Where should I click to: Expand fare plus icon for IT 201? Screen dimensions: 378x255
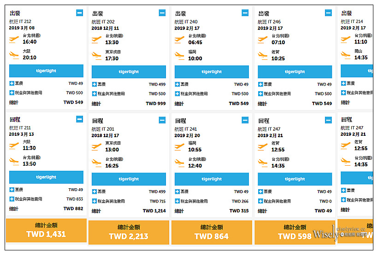tap(94, 191)
